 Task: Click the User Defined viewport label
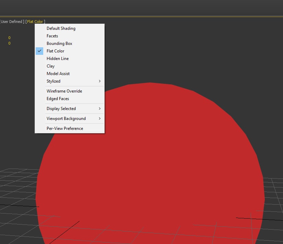(x=12, y=22)
